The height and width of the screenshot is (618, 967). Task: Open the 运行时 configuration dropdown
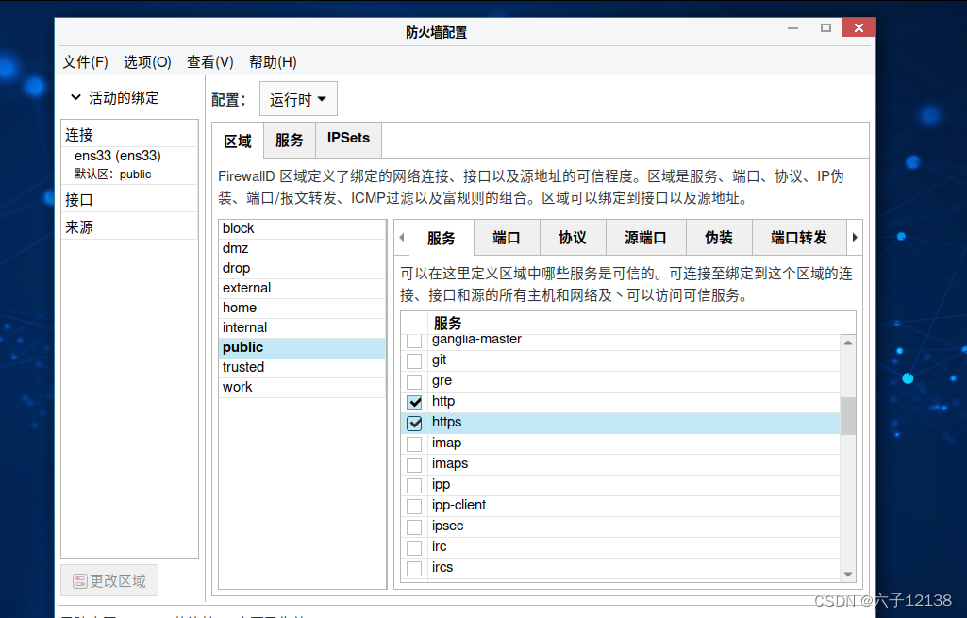click(298, 99)
